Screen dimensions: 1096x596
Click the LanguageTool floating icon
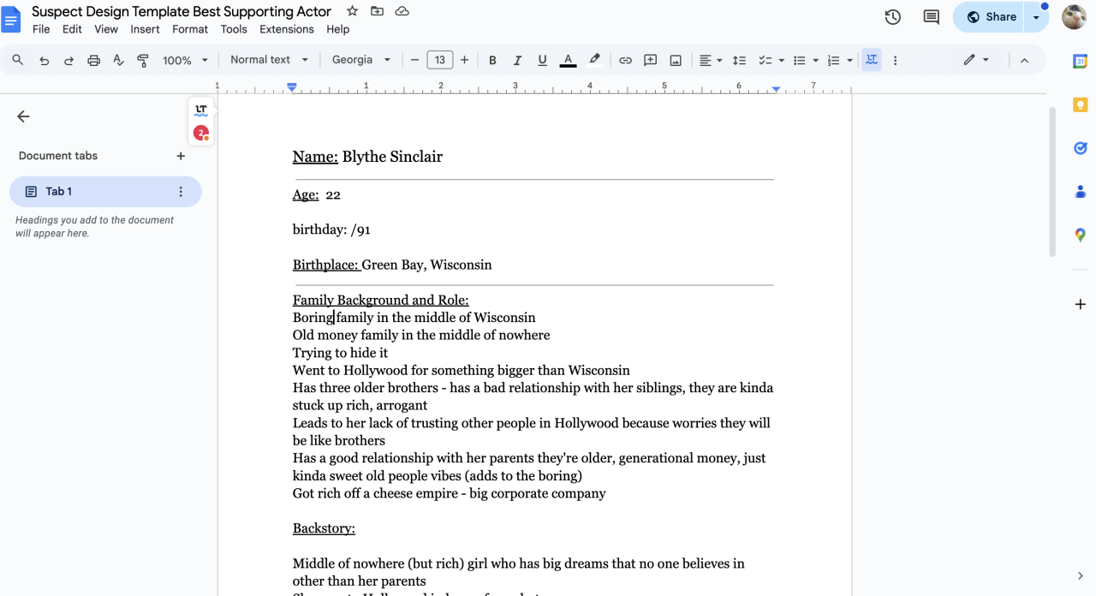pyautogui.click(x=201, y=110)
